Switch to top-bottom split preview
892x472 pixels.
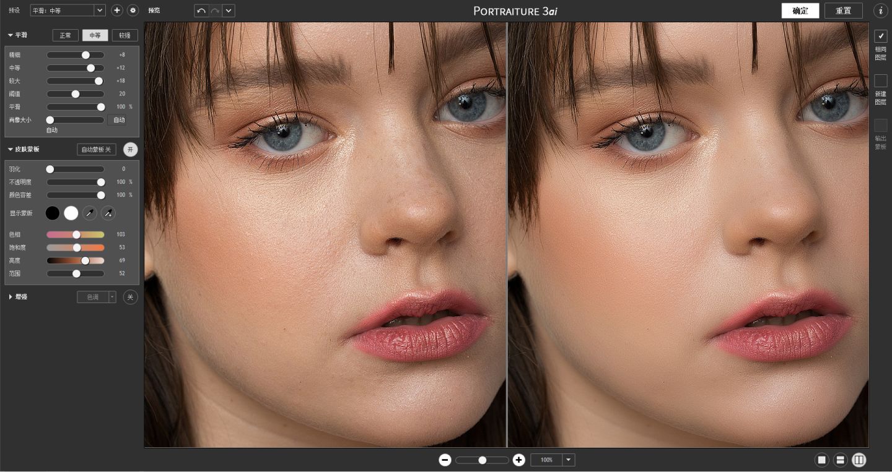[840, 460]
